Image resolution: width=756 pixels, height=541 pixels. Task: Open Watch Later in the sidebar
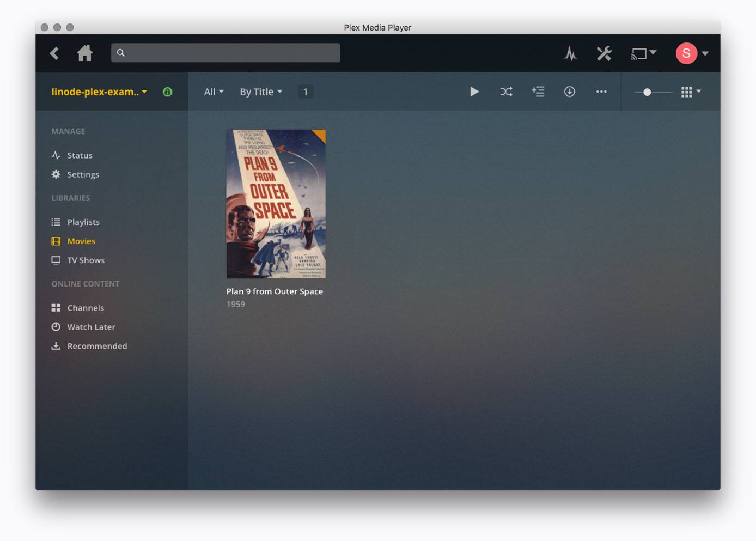pyautogui.click(x=90, y=327)
